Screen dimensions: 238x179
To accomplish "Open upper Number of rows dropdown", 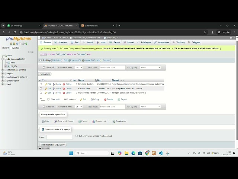I will 79,67.
